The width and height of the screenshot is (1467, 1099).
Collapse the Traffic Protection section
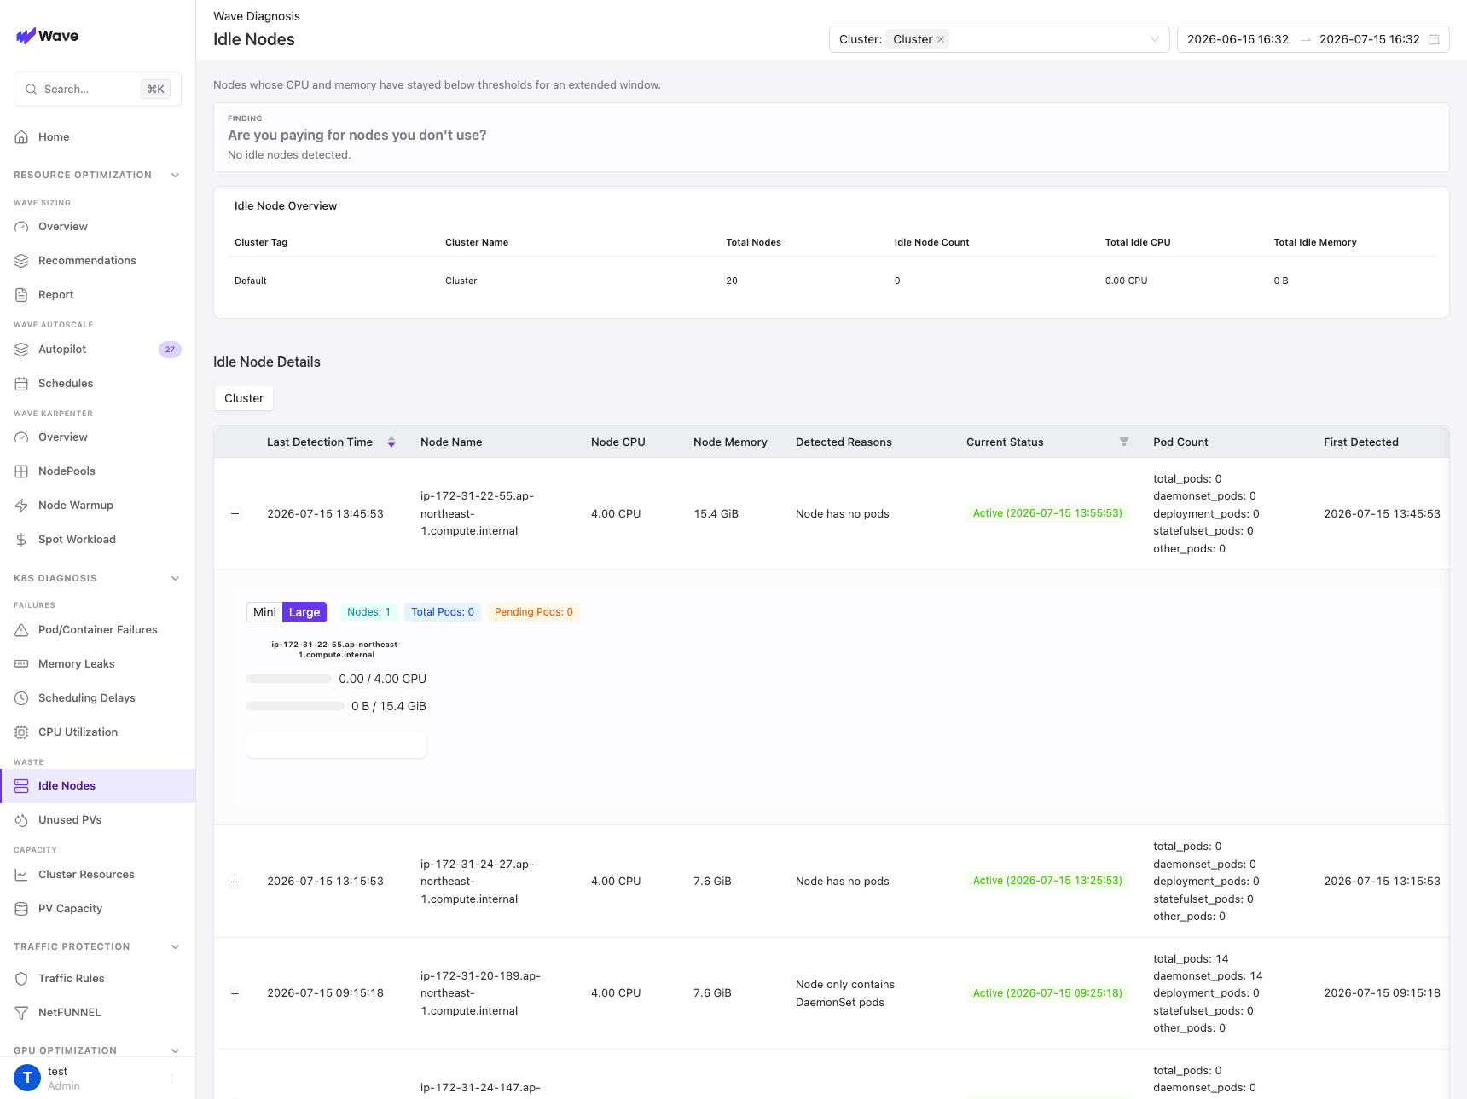click(x=175, y=946)
